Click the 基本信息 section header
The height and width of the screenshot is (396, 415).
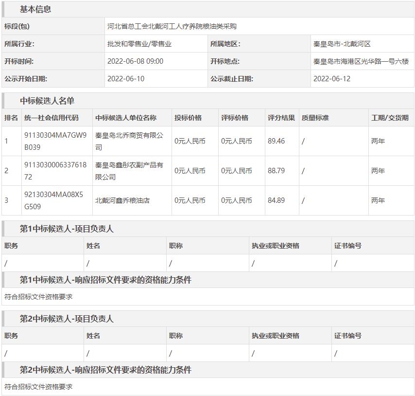click(35, 9)
